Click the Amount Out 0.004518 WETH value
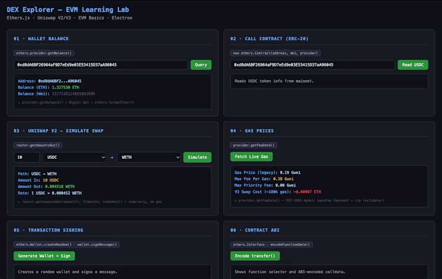The height and width of the screenshot is (279, 442). click(60, 187)
